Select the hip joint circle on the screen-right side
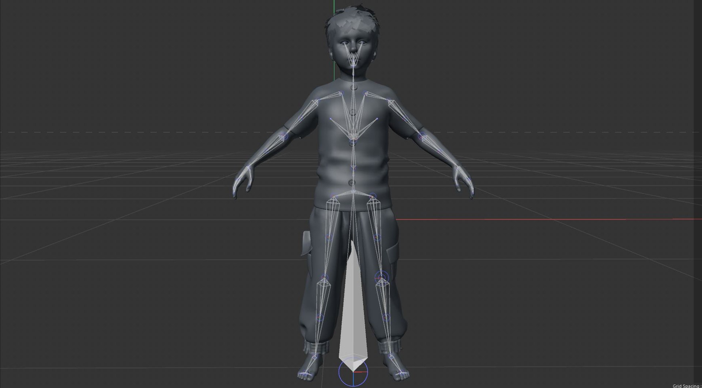Viewport: 702px width, 388px height. pyautogui.click(x=373, y=196)
